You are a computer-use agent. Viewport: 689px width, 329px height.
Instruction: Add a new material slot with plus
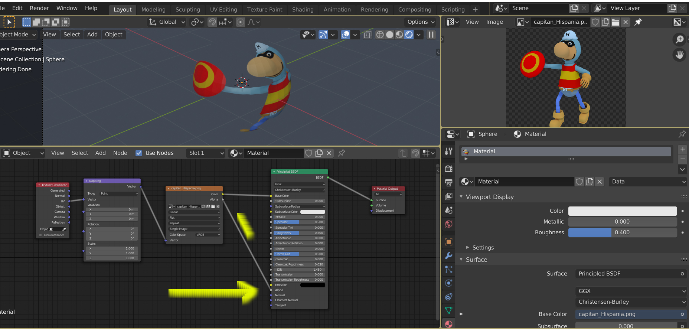[x=682, y=149]
